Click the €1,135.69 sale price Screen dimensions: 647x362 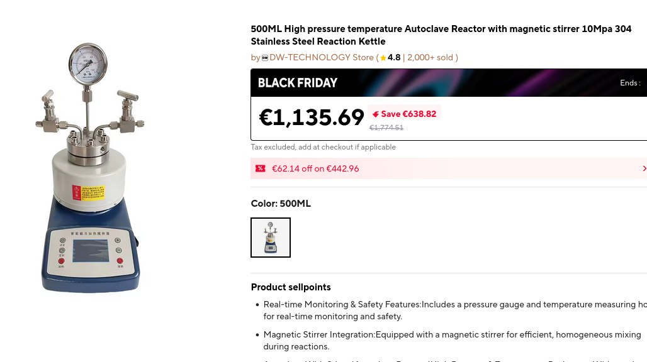click(312, 118)
